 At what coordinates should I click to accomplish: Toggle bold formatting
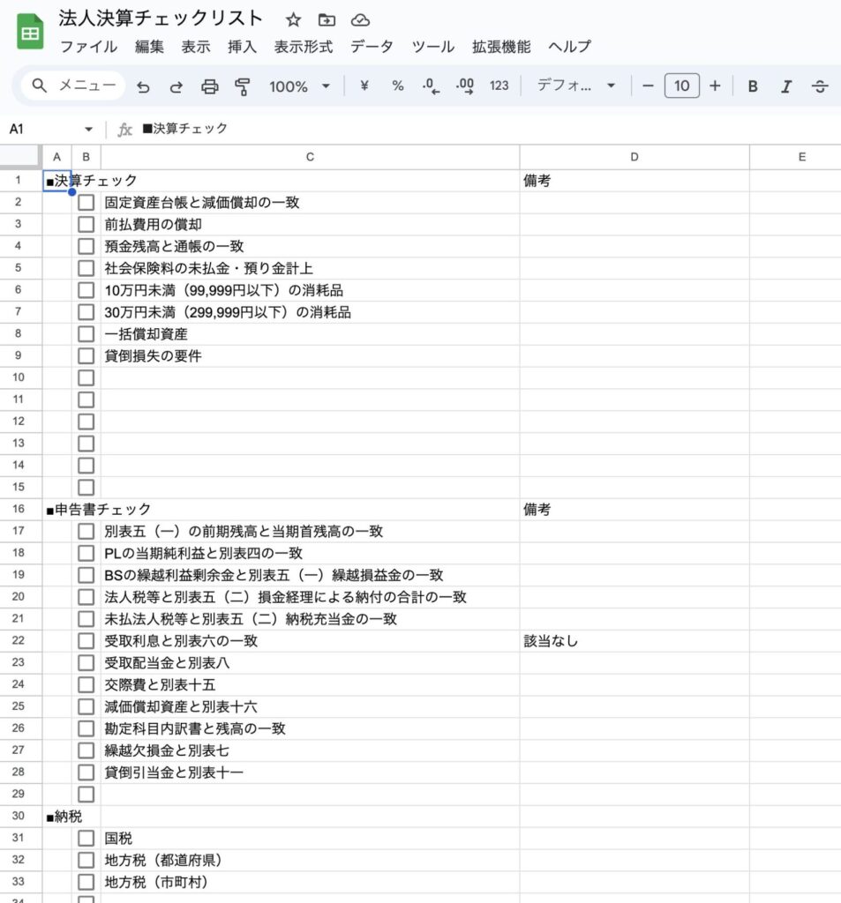[x=753, y=86]
